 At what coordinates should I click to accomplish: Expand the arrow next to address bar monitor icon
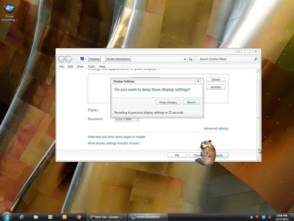(86, 59)
